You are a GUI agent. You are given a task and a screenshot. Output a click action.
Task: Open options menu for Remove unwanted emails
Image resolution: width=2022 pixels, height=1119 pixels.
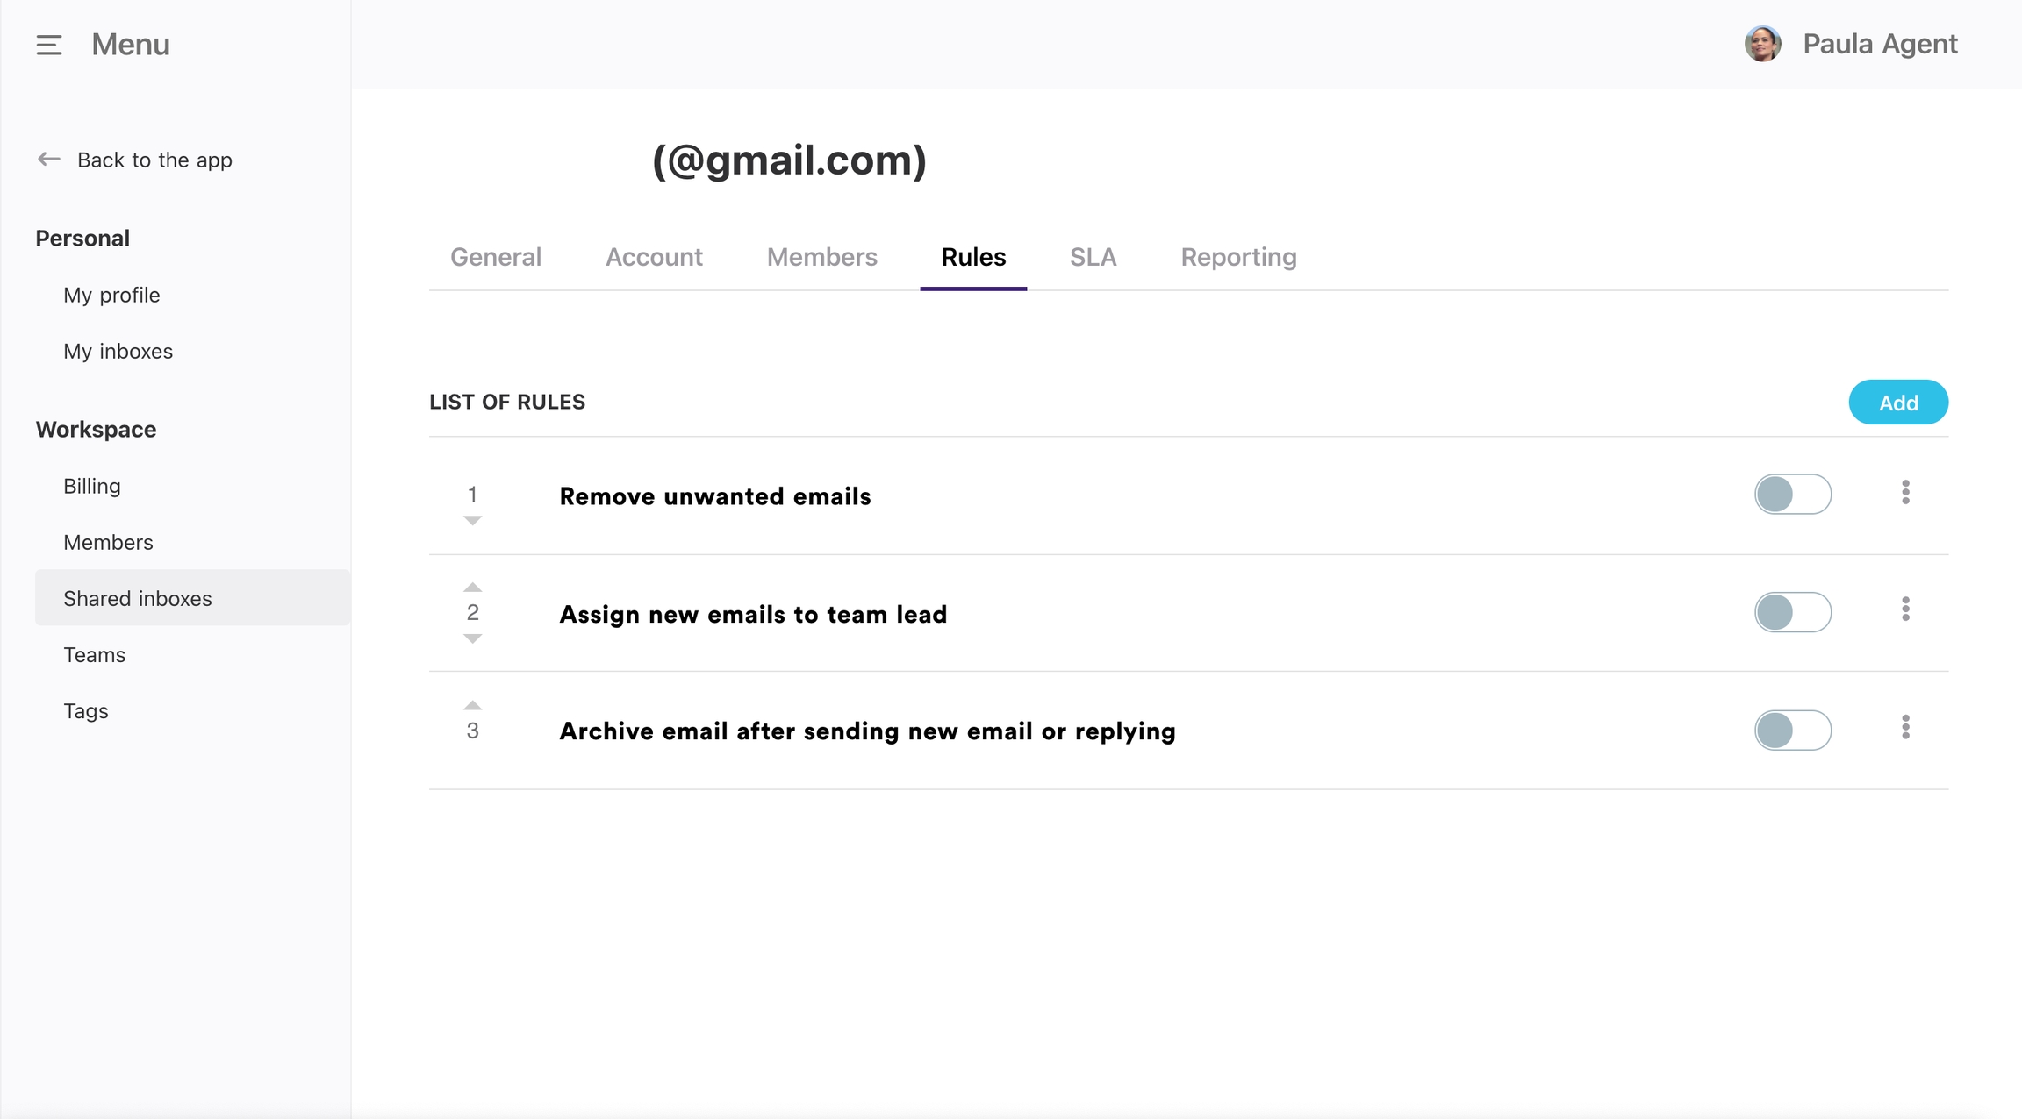pyautogui.click(x=1905, y=493)
